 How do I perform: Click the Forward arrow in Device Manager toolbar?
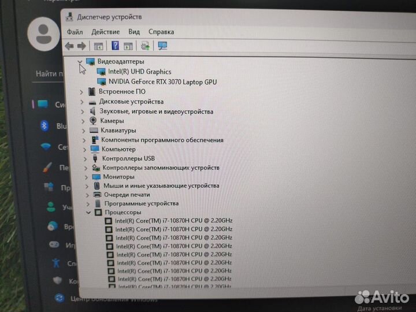pyautogui.click(x=81, y=46)
